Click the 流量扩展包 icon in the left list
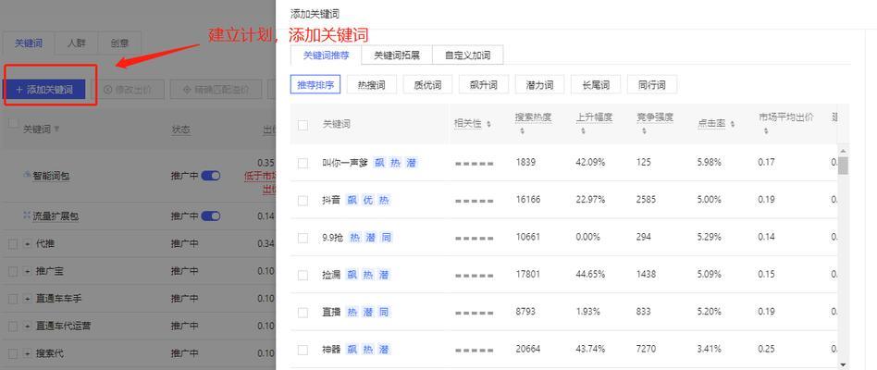Image resolution: width=877 pixels, height=370 pixels. [26, 216]
